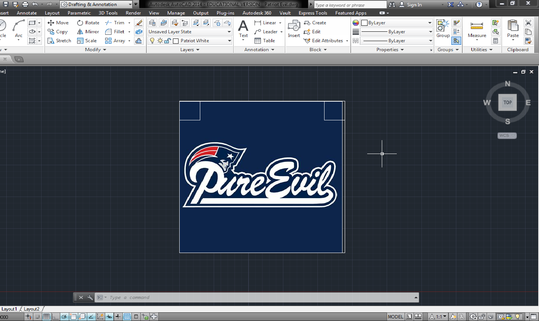
Task: Select the Trim tool
Action: (x=115, y=23)
